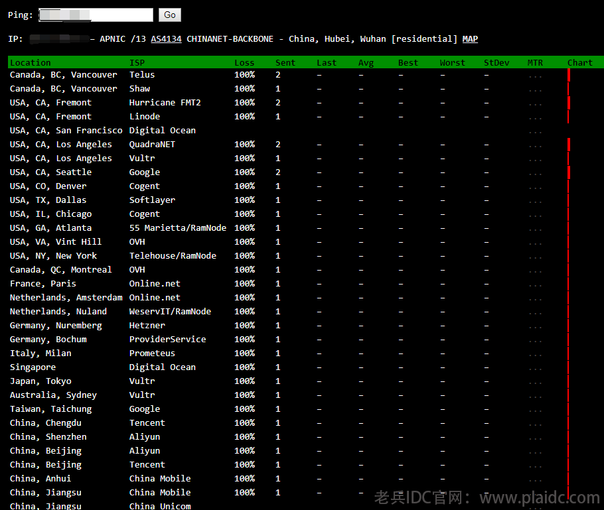Select the Softlayer ISP cell
The width and height of the screenshot is (604, 510).
pos(152,200)
